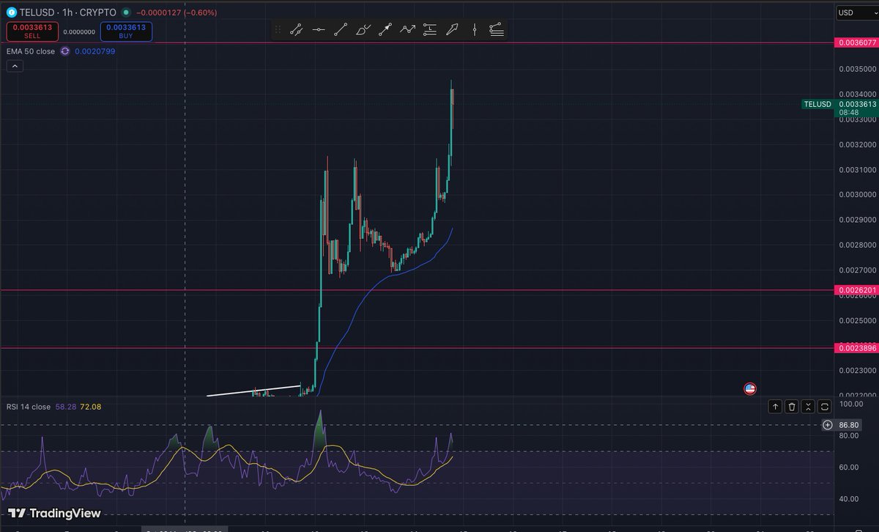Click the TELUSD price label on axis
The height and width of the screenshot is (532, 879).
coord(817,104)
